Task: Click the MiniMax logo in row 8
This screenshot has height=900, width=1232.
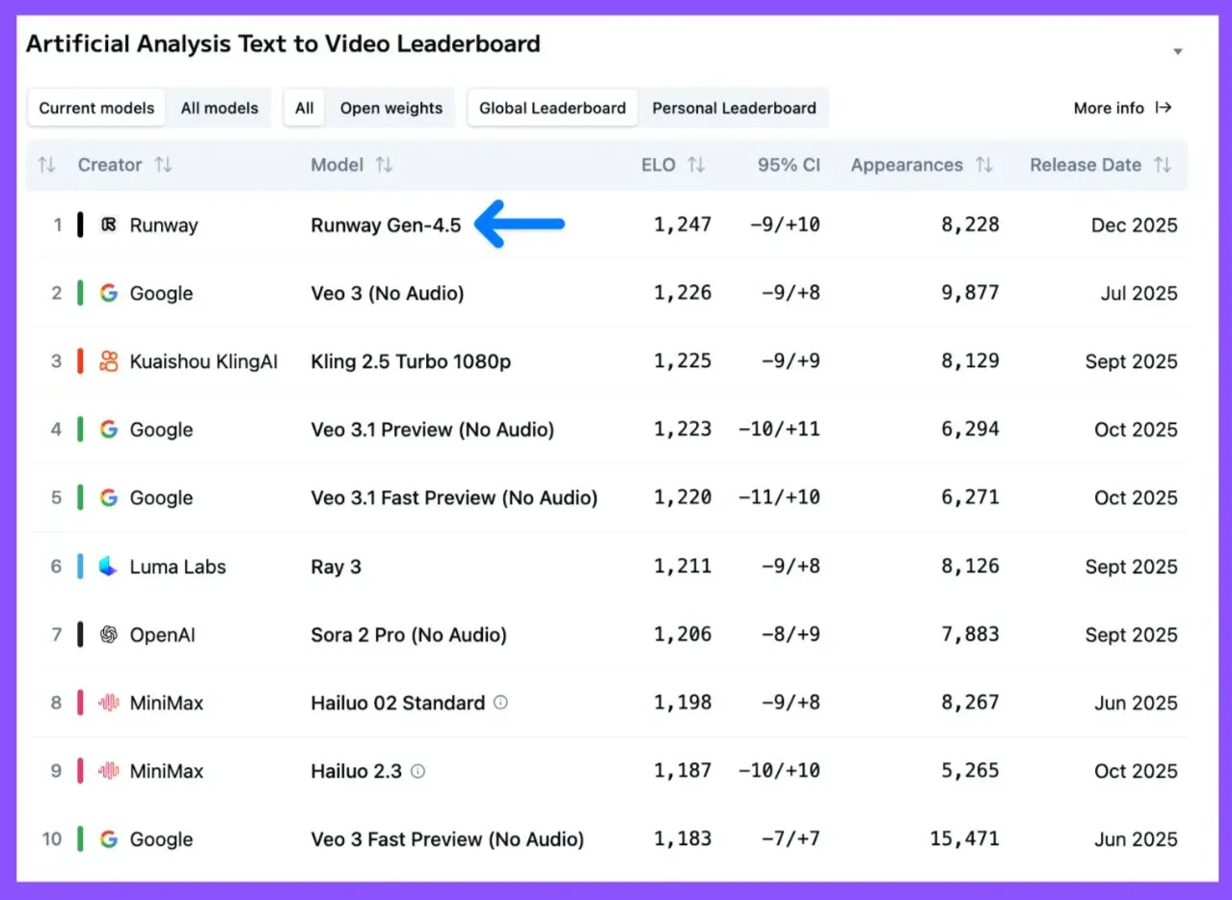Action: (109, 703)
